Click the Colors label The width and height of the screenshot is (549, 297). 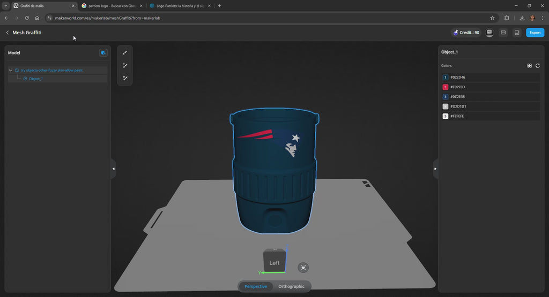(x=446, y=66)
